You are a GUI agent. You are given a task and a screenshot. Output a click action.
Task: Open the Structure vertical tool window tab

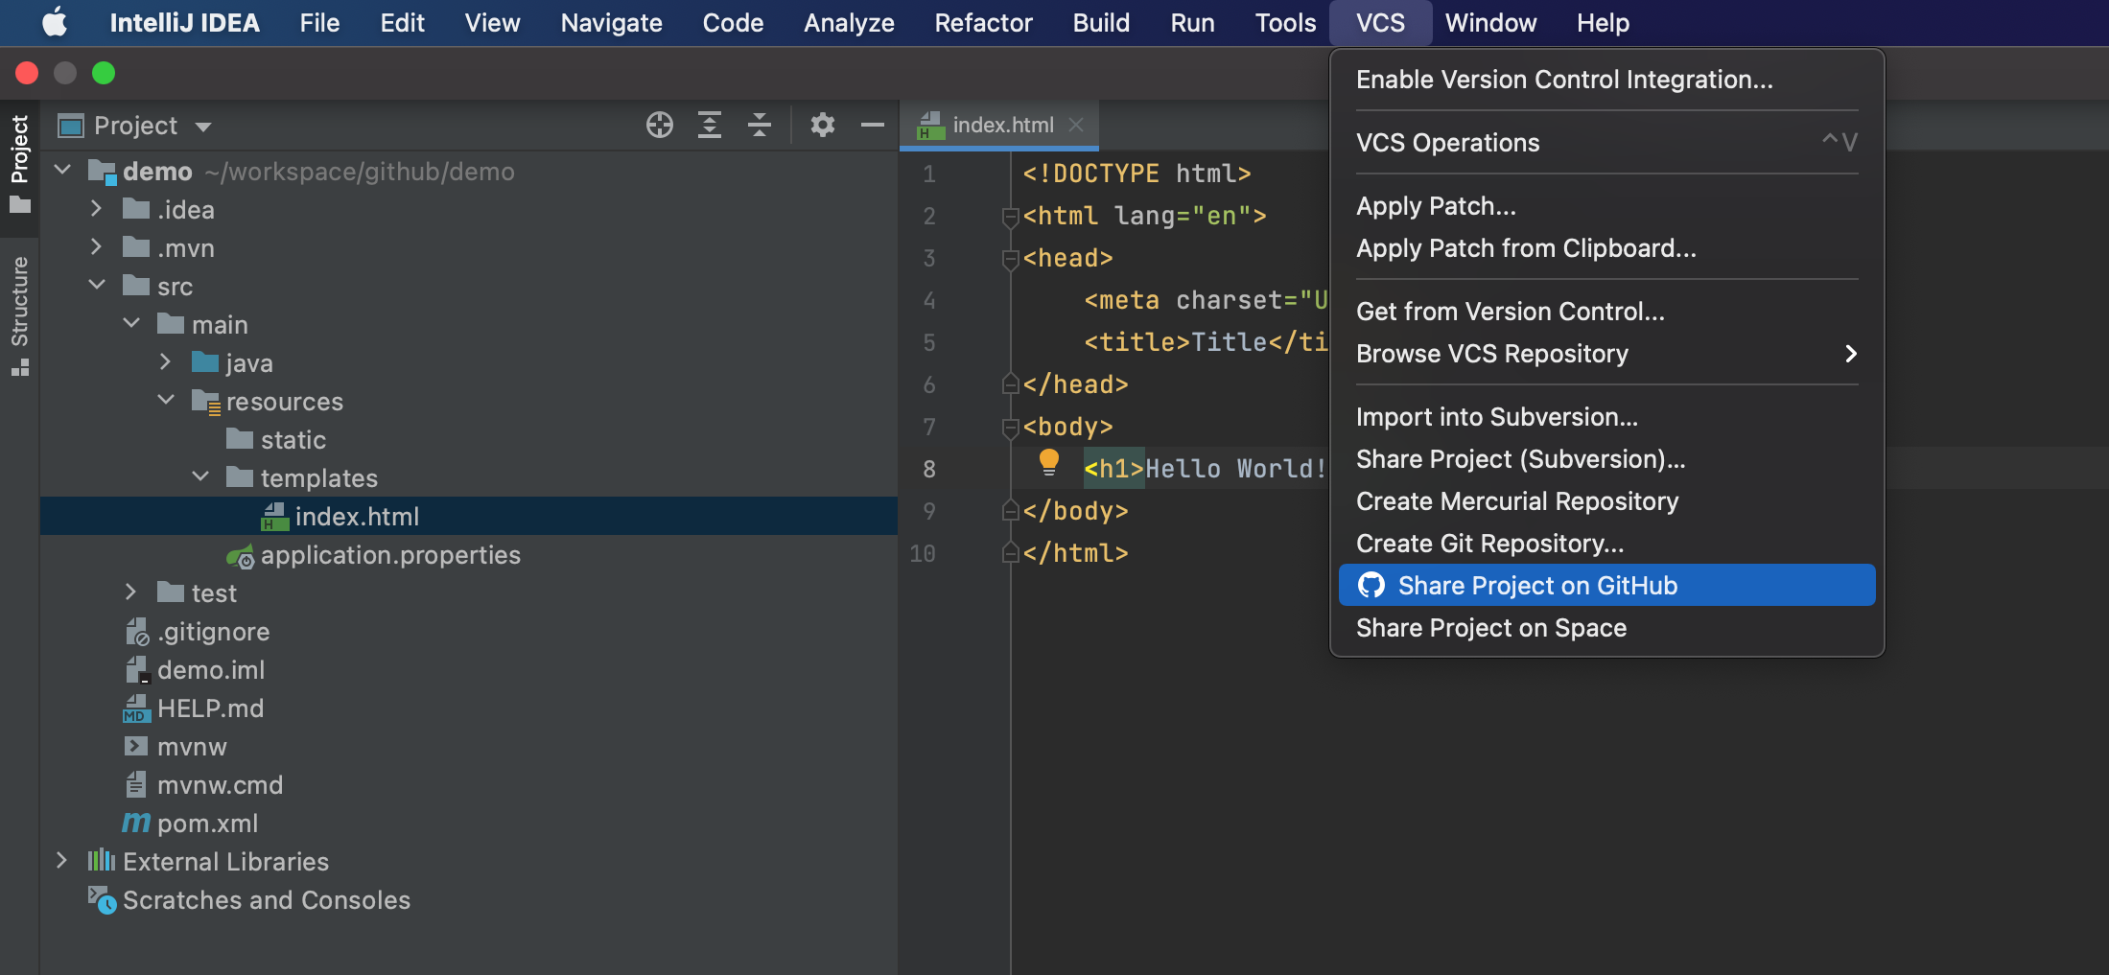click(19, 314)
